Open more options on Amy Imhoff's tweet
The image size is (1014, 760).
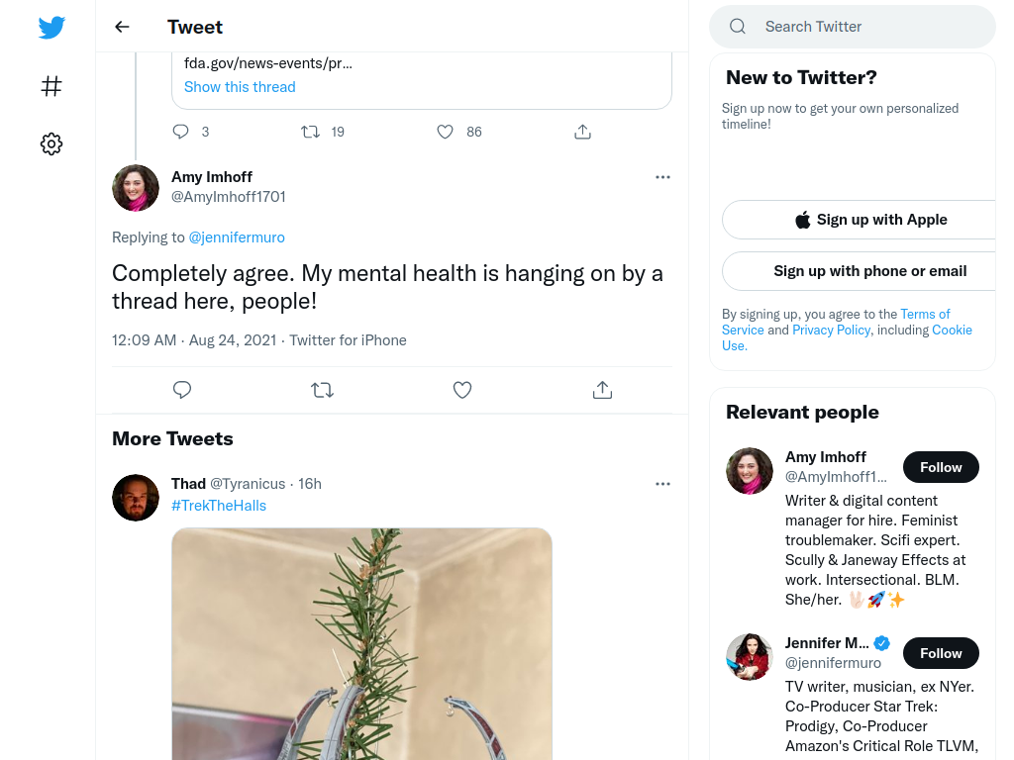click(x=662, y=177)
